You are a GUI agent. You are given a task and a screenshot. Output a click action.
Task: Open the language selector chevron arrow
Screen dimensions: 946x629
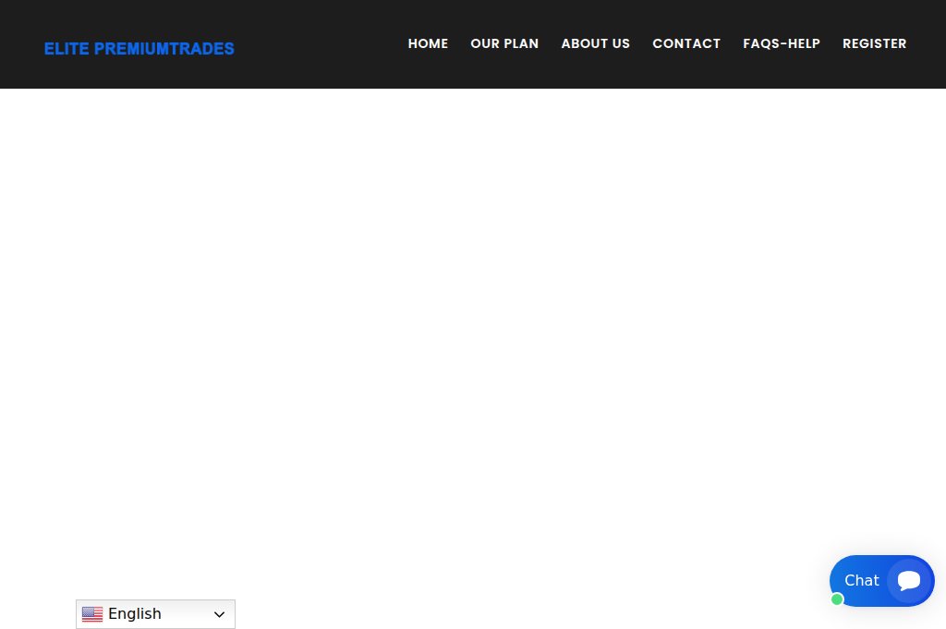pos(220,614)
